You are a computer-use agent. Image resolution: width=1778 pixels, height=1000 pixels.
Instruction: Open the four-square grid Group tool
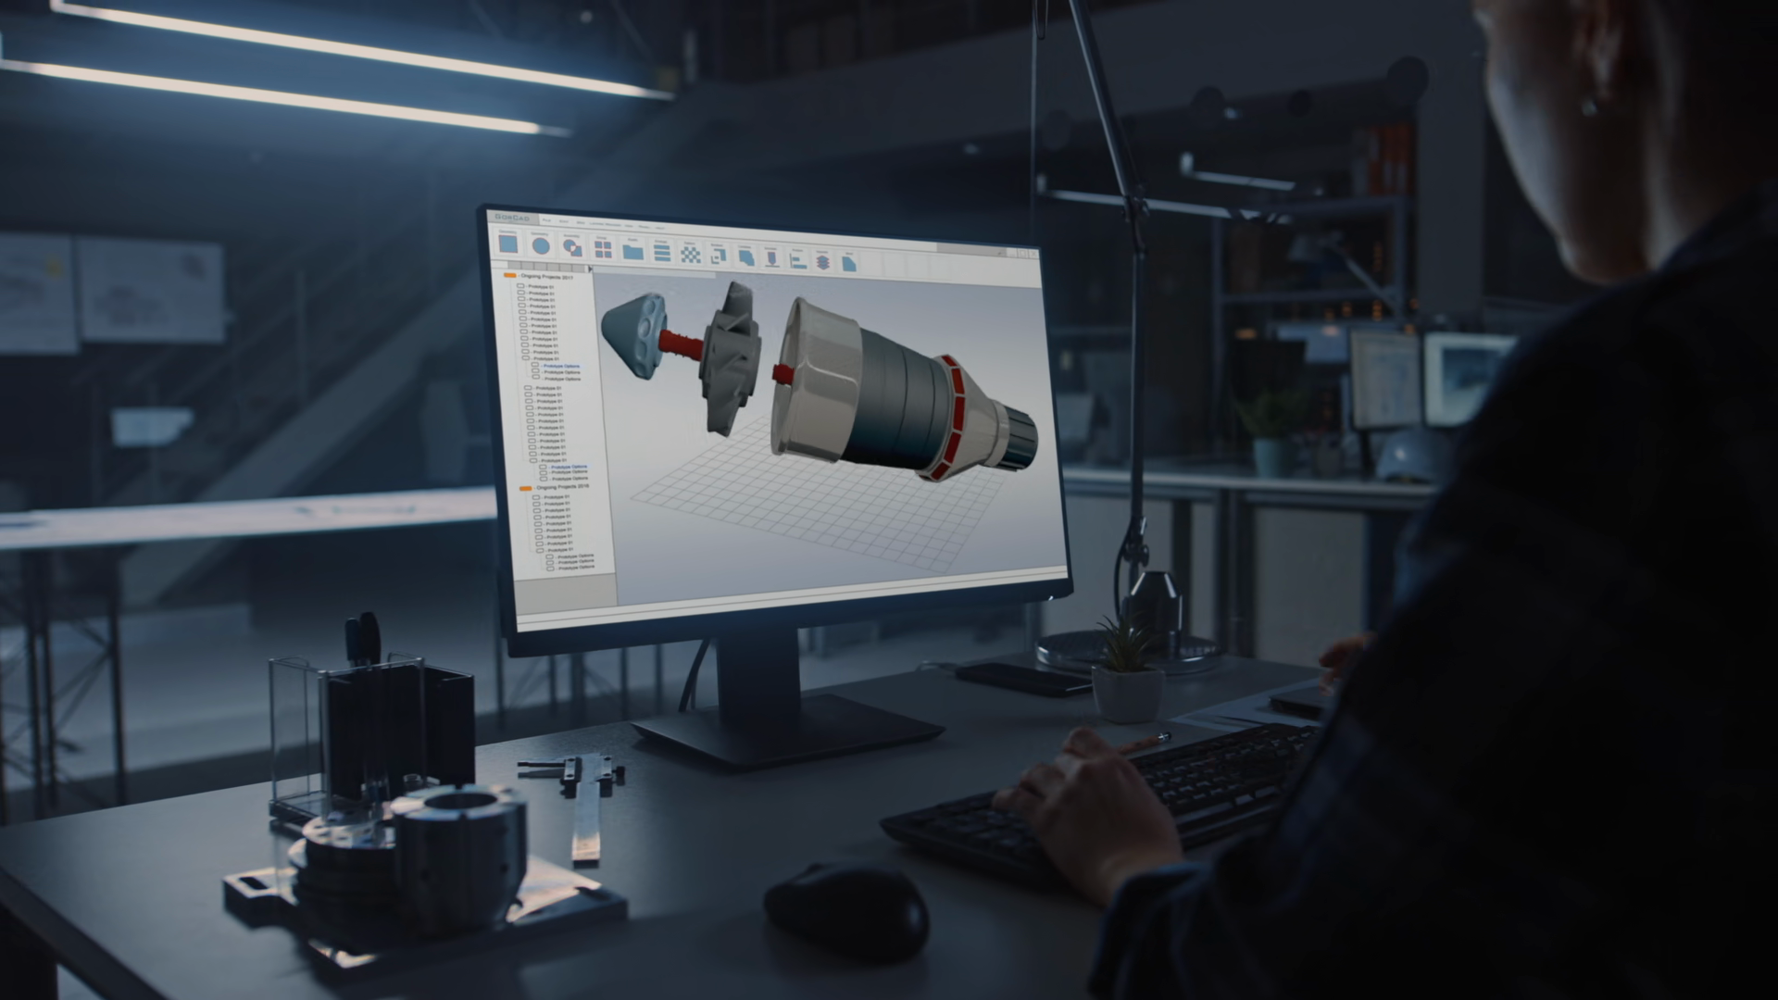(603, 249)
